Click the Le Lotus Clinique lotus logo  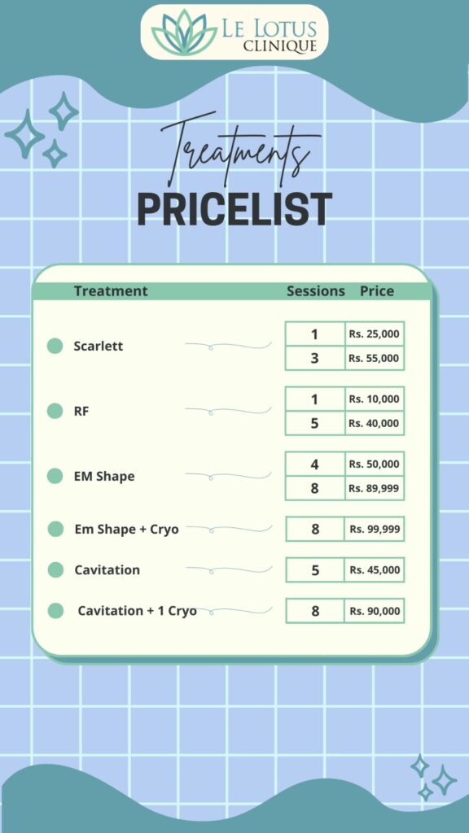click(184, 32)
